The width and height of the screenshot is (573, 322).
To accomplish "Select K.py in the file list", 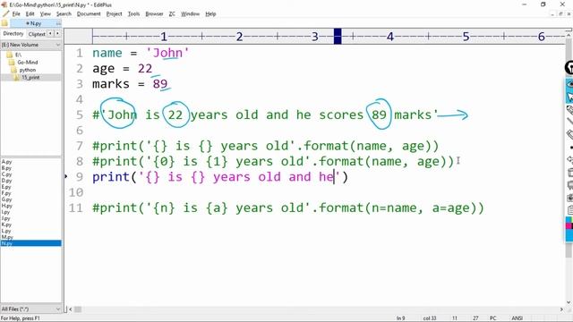I will (x=6, y=225).
